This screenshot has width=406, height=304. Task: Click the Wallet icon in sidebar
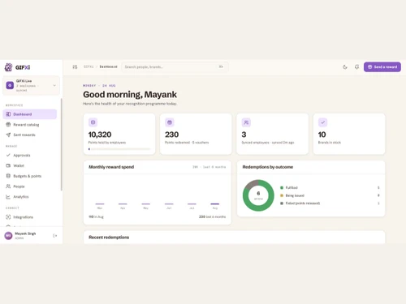8,165
